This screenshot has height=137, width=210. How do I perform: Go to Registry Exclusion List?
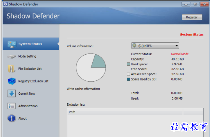pyautogui.click(x=31, y=81)
